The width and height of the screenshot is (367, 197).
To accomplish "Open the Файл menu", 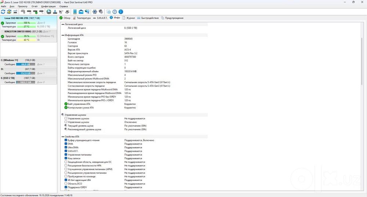I will point(4,6).
